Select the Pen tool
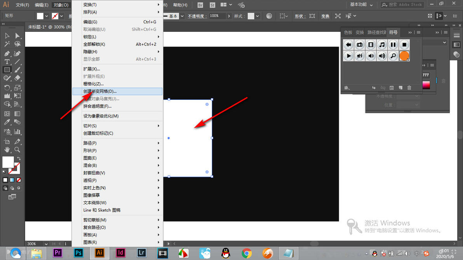Image resolution: width=463 pixels, height=260 pixels. coord(7,54)
